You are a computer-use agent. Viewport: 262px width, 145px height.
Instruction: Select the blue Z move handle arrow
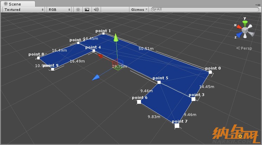coord(96,78)
